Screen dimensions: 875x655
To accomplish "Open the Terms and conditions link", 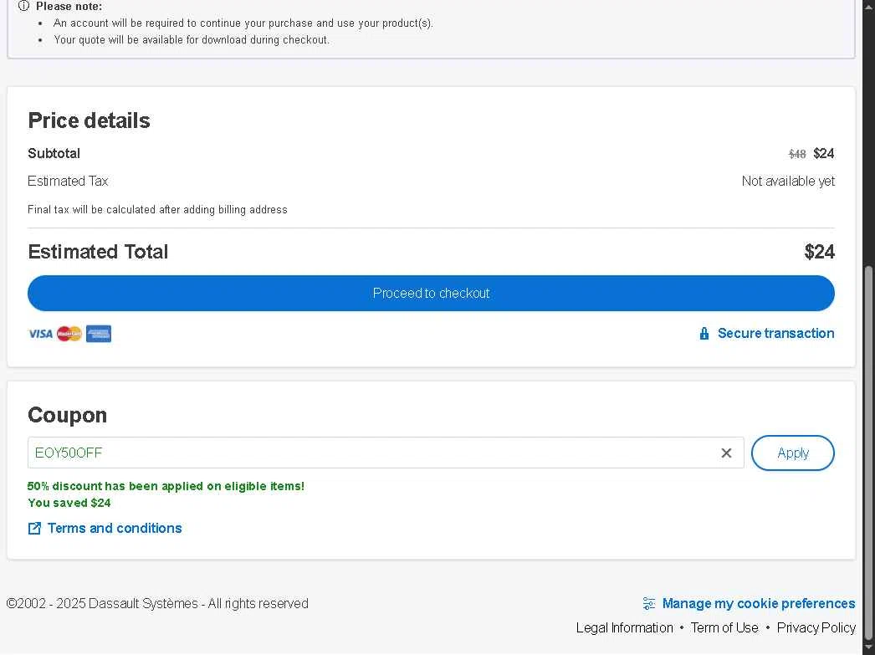I will coord(115,528).
